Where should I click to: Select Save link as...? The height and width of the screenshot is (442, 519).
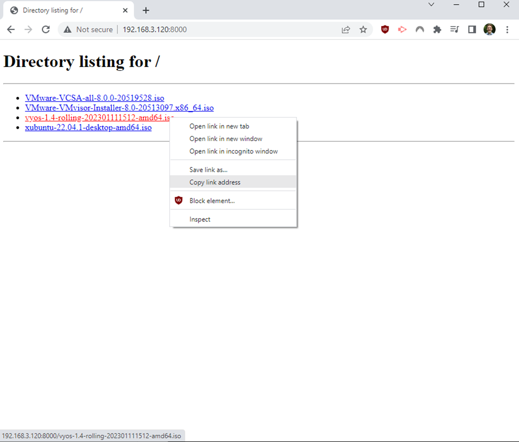233,170
